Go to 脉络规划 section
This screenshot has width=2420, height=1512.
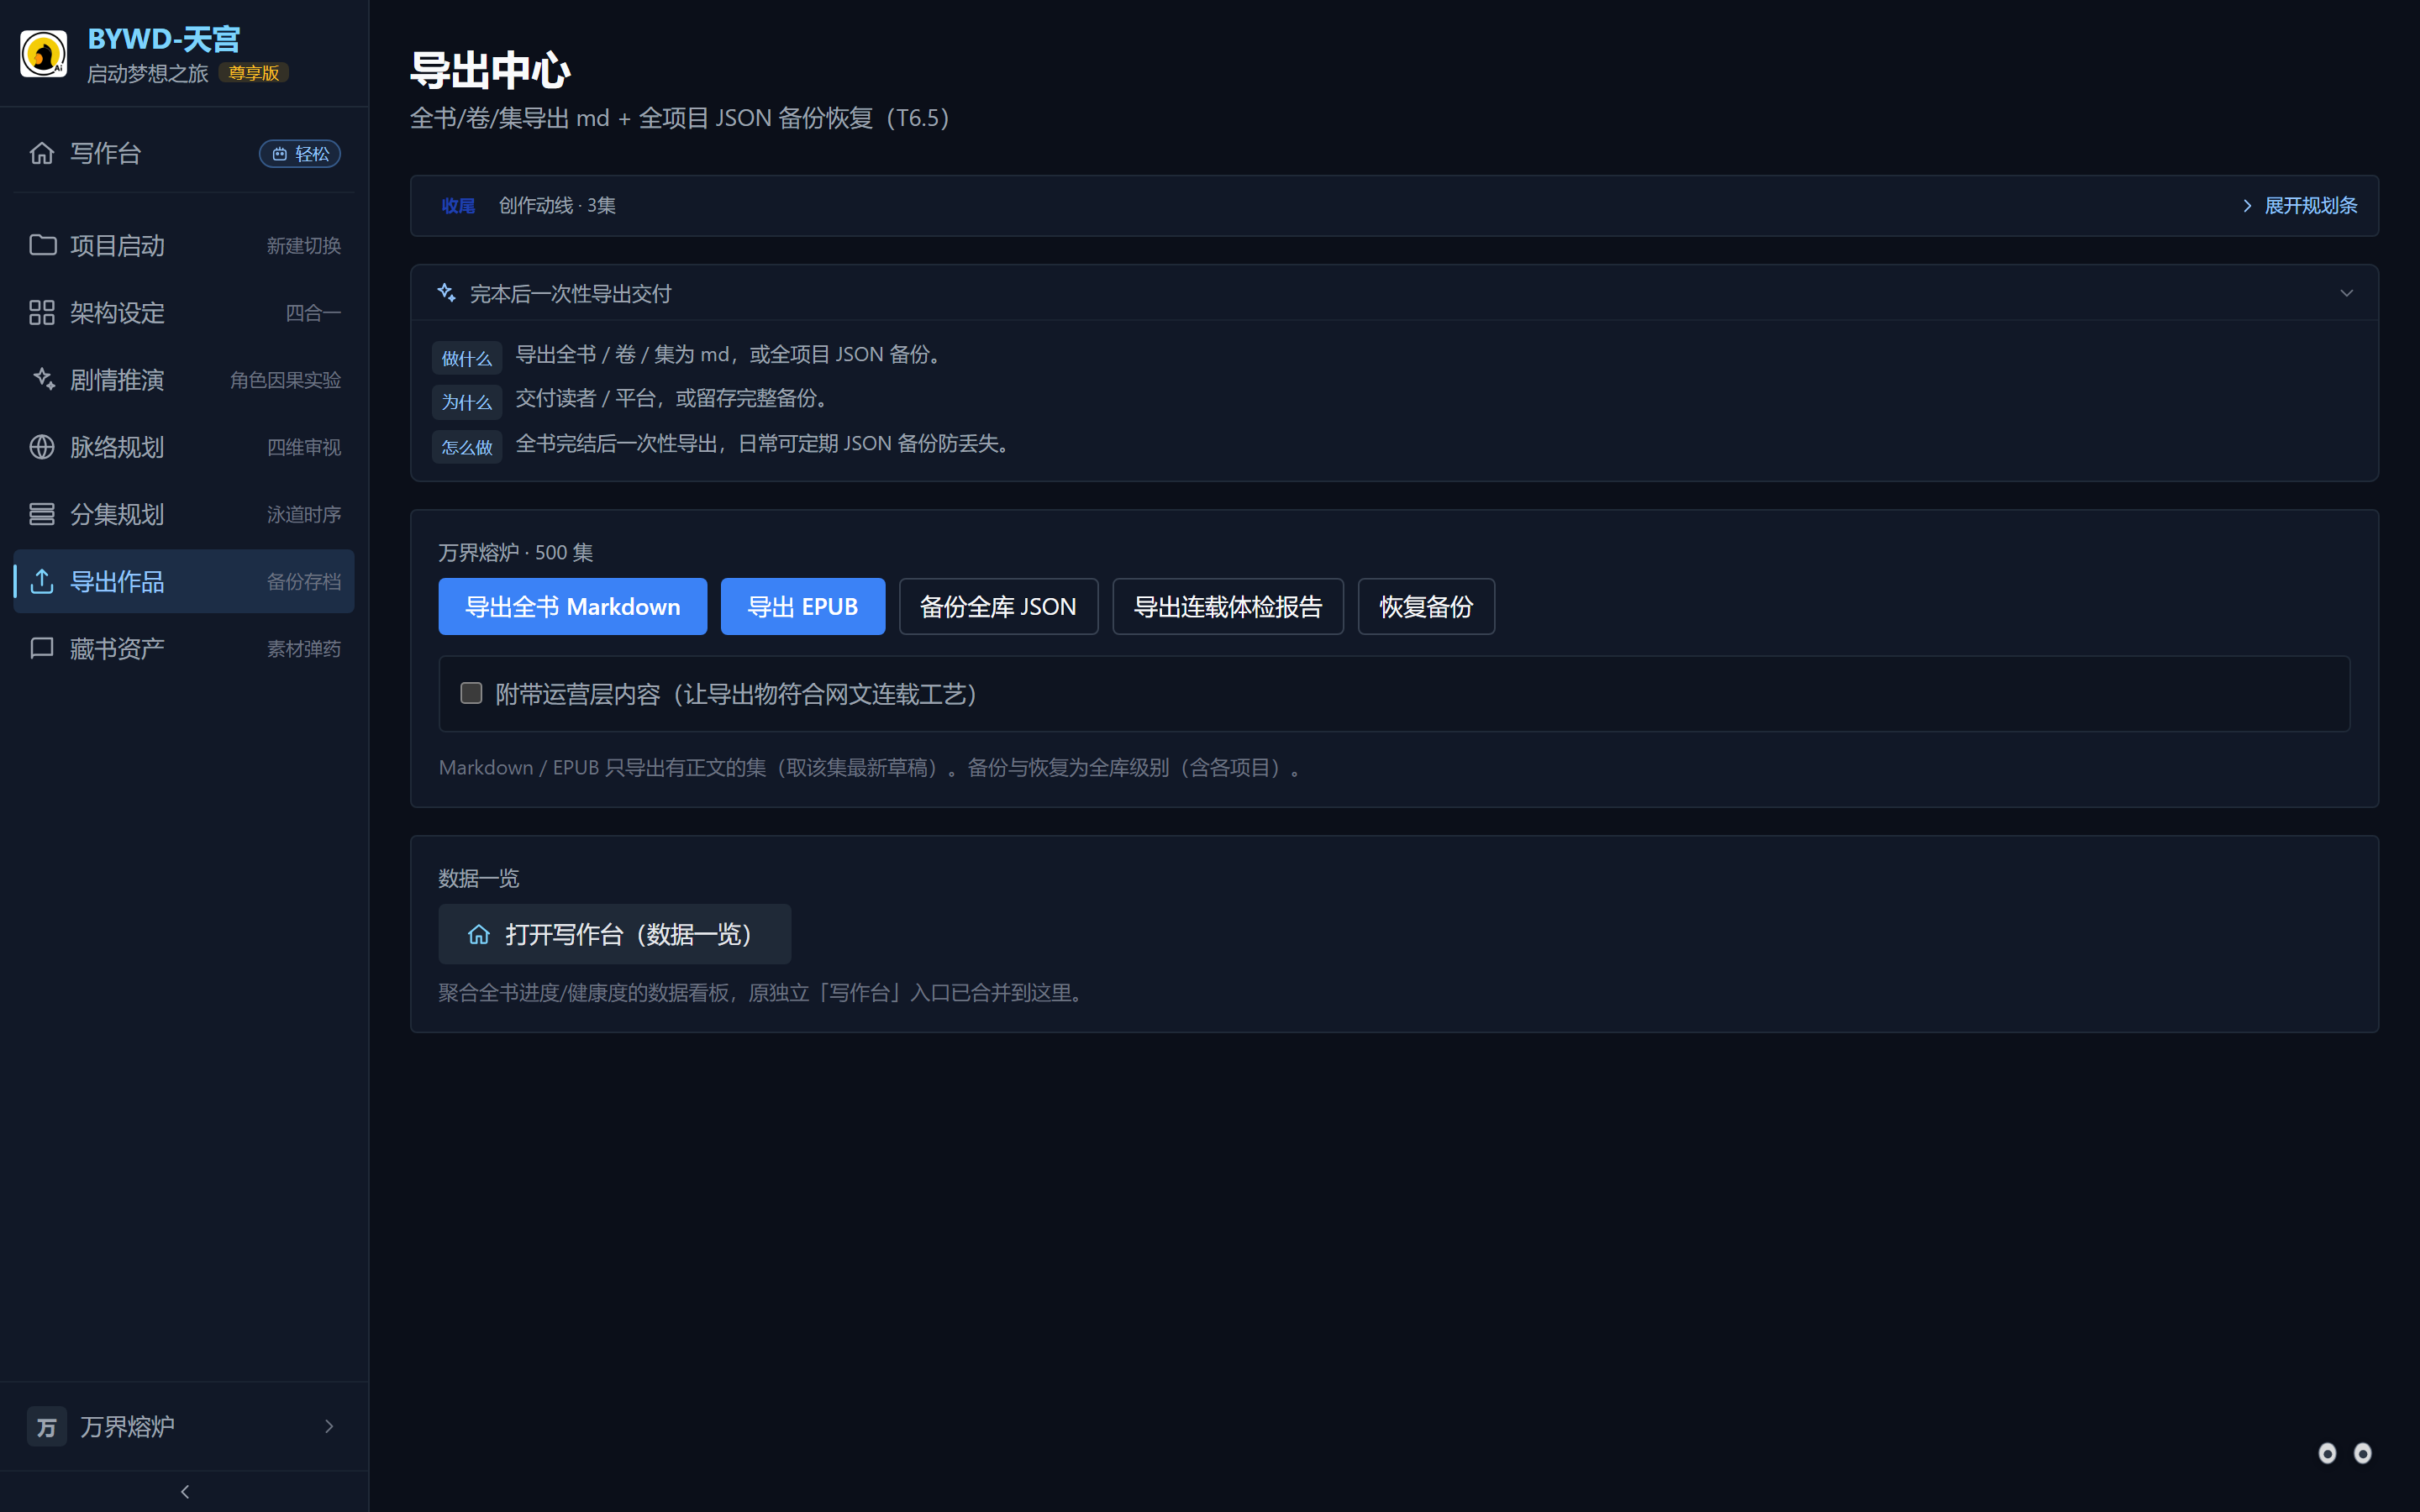(x=184, y=447)
